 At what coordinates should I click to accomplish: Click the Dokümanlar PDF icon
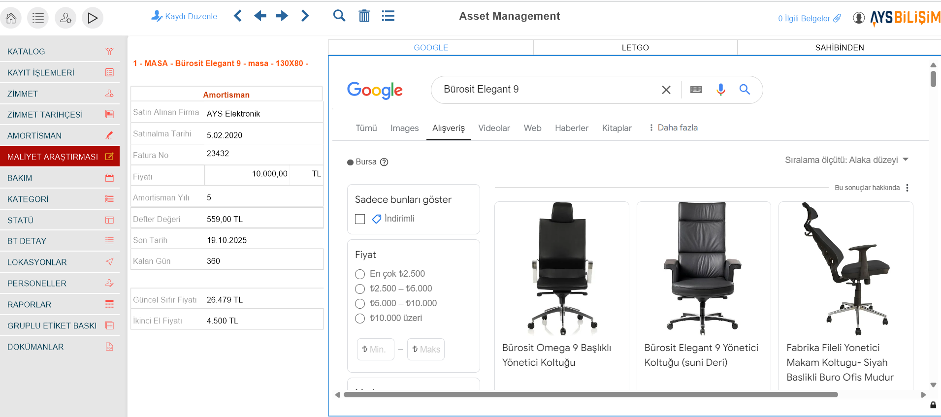(109, 347)
